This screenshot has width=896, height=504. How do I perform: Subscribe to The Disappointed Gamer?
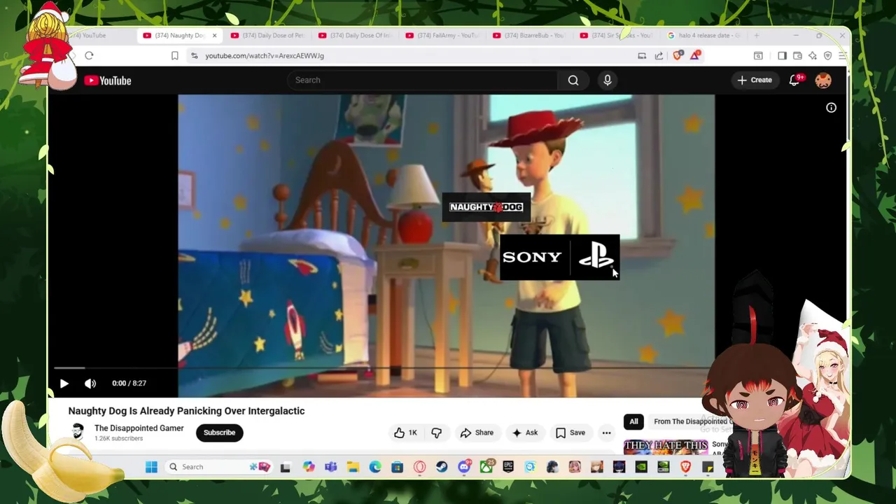(219, 433)
